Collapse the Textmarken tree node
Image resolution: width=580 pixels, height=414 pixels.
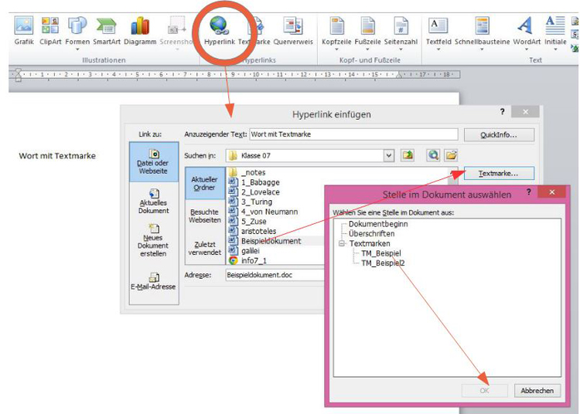pos(342,243)
